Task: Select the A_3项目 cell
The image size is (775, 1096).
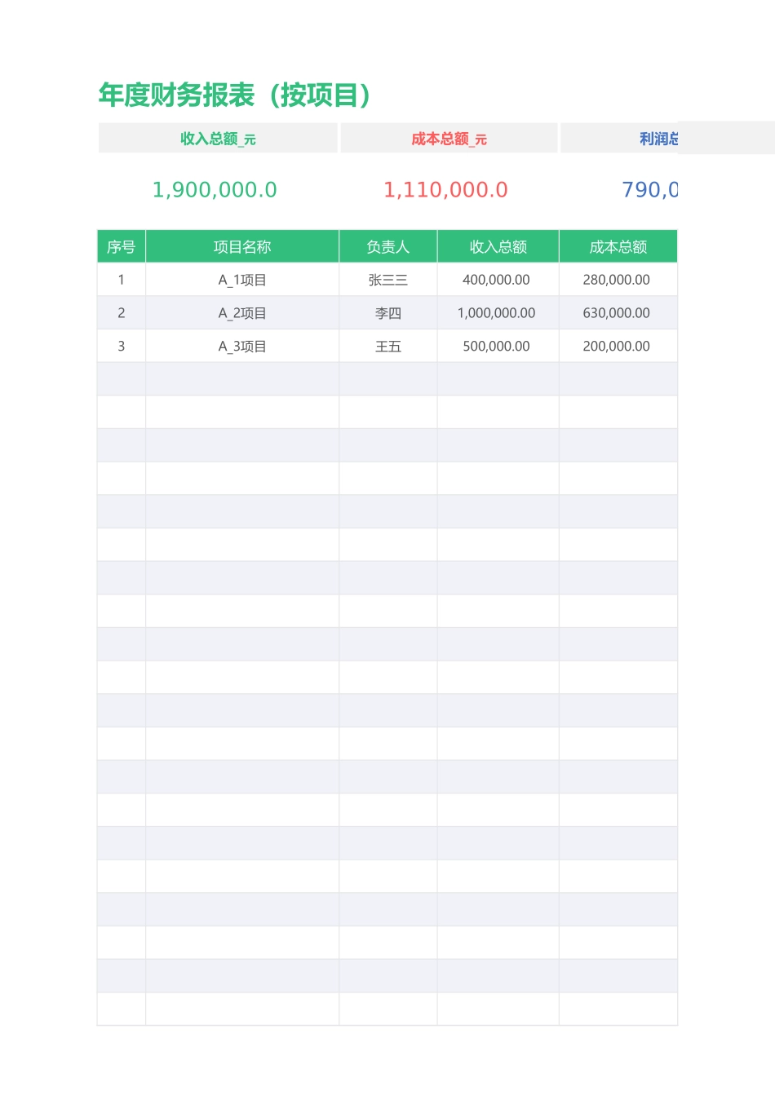Action: click(242, 347)
